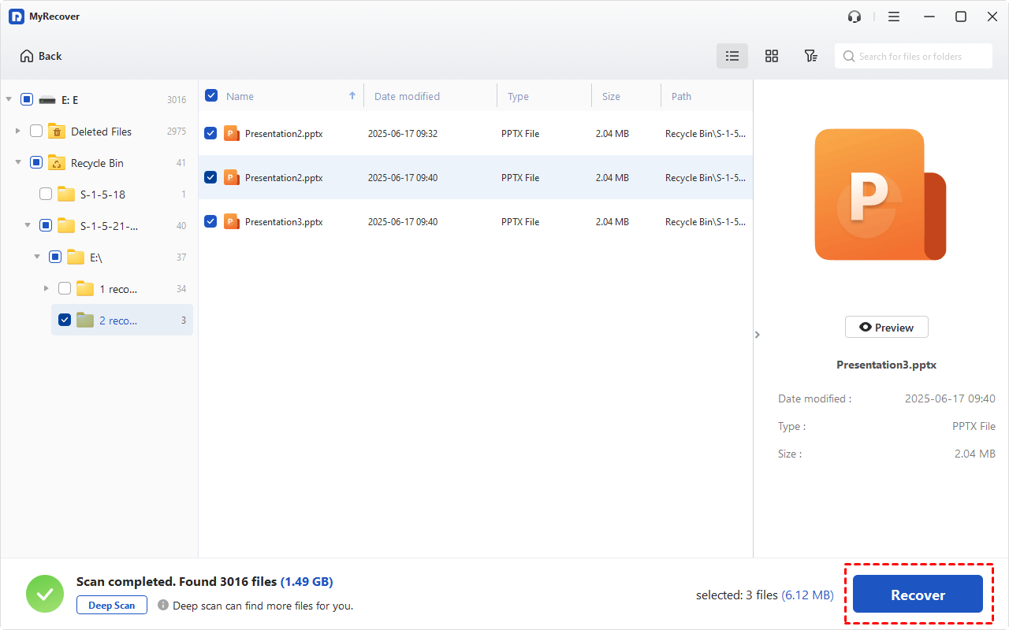Click the 2025-06-17 09:32 date cell
The height and width of the screenshot is (630, 1009).
[x=403, y=134]
